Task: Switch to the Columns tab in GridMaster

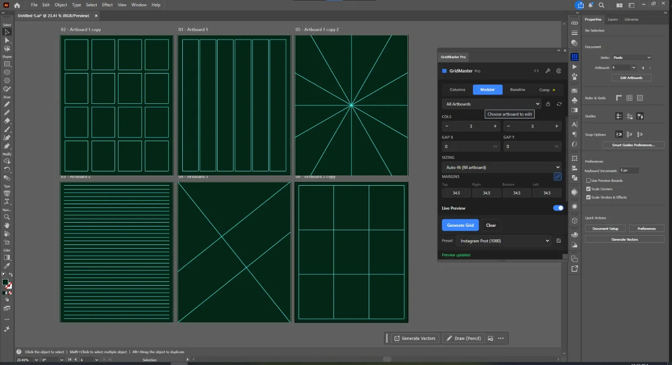Action: pos(457,90)
